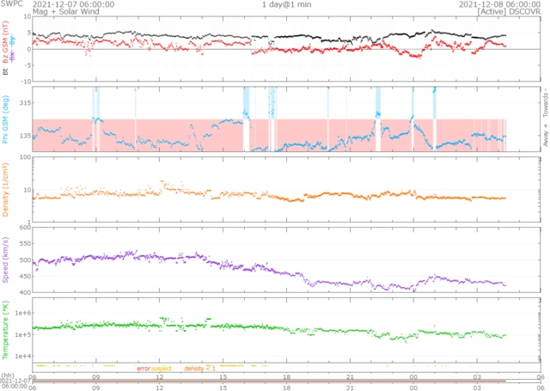Click the 600 tick on the Speed axis

[25, 227]
